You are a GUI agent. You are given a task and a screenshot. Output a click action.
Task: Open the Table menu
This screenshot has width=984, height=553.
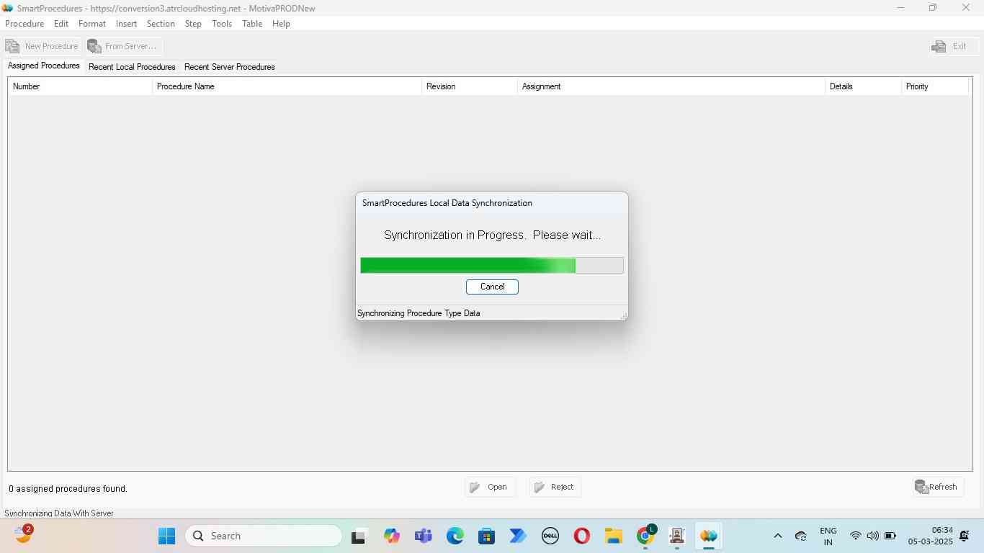point(252,24)
